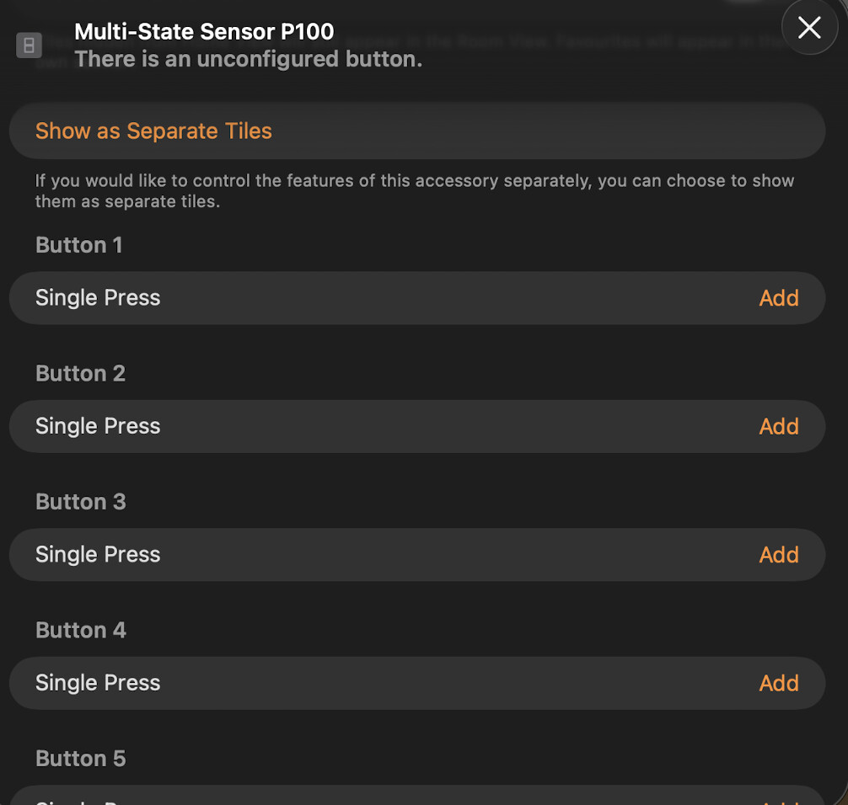This screenshot has height=805, width=848.
Task: Close the Multi-State Sensor settings panel
Action: tap(809, 28)
